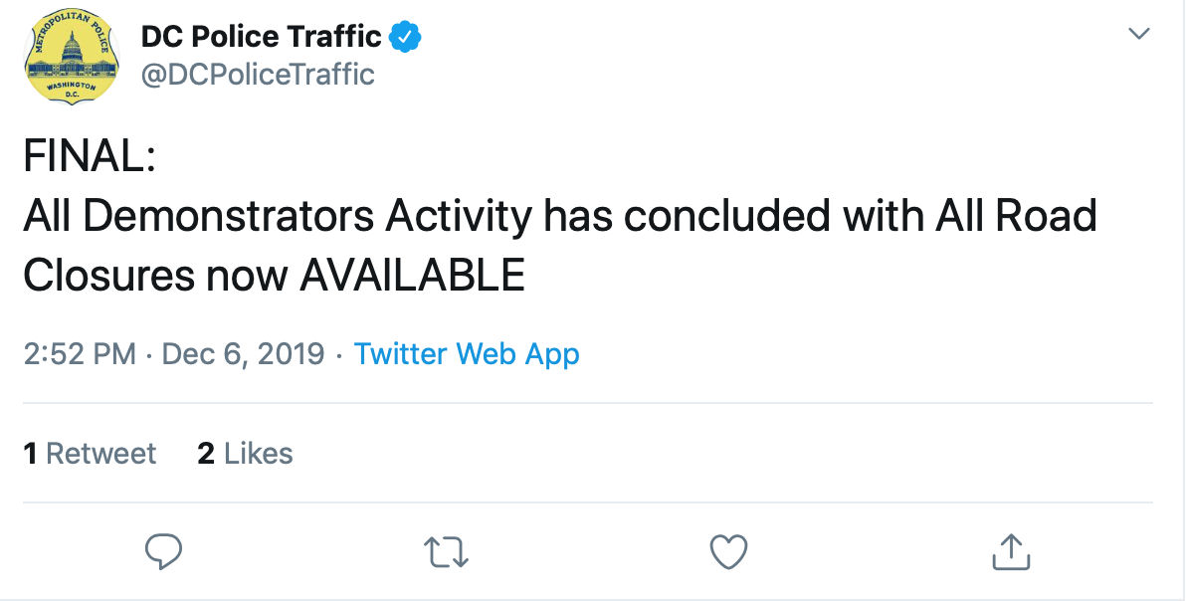Click the blue verified checkmark badge
The height and width of the screenshot is (601, 1188).
tap(405, 37)
